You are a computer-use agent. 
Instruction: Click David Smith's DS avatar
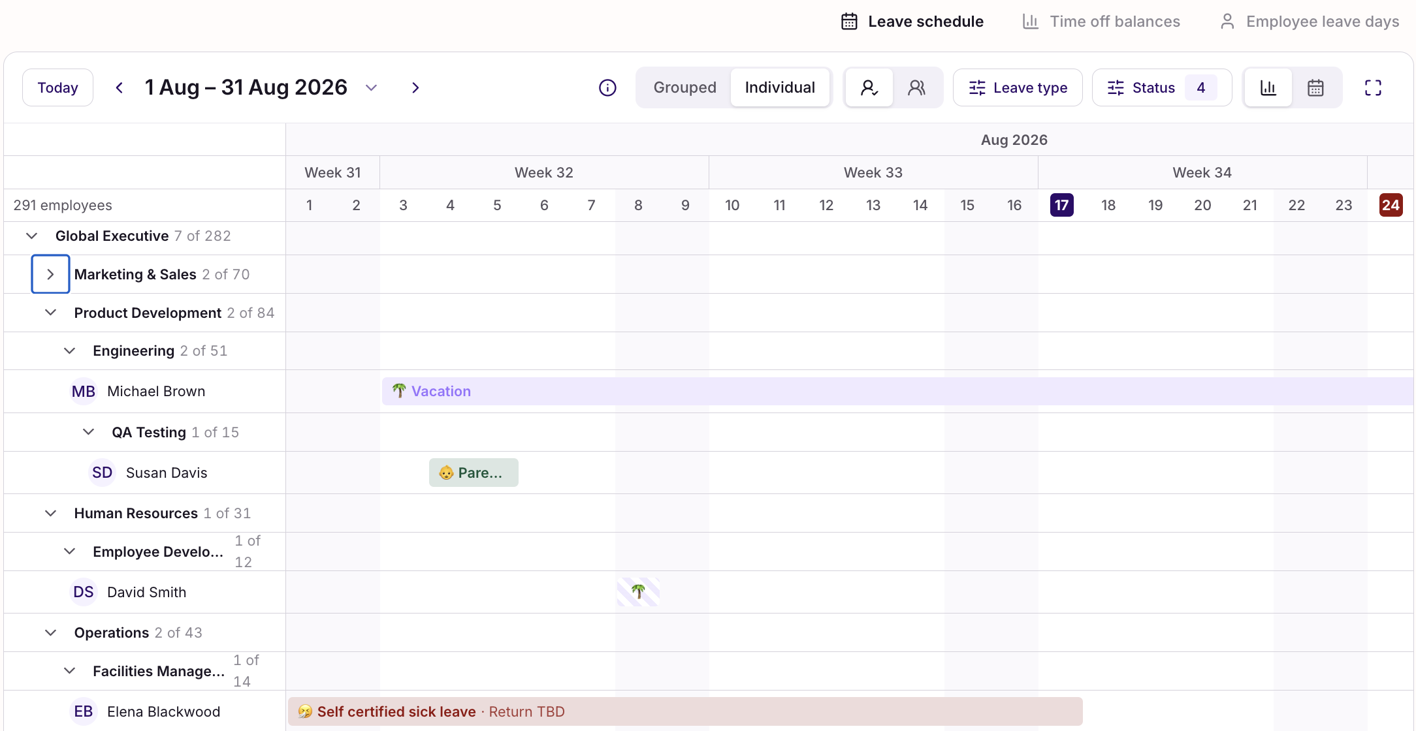84,592
